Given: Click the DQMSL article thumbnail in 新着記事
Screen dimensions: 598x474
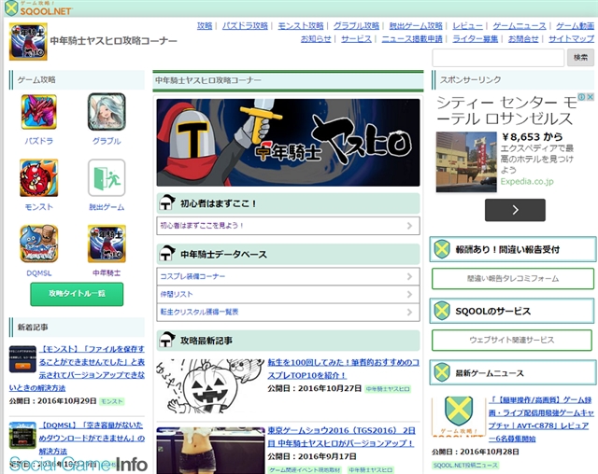Looking at the screenshot, I should [x=22, y=435].
